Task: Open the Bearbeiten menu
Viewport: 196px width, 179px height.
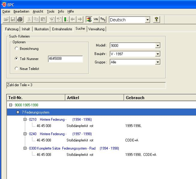Action: pyautogui.click(x=21, y=11)
